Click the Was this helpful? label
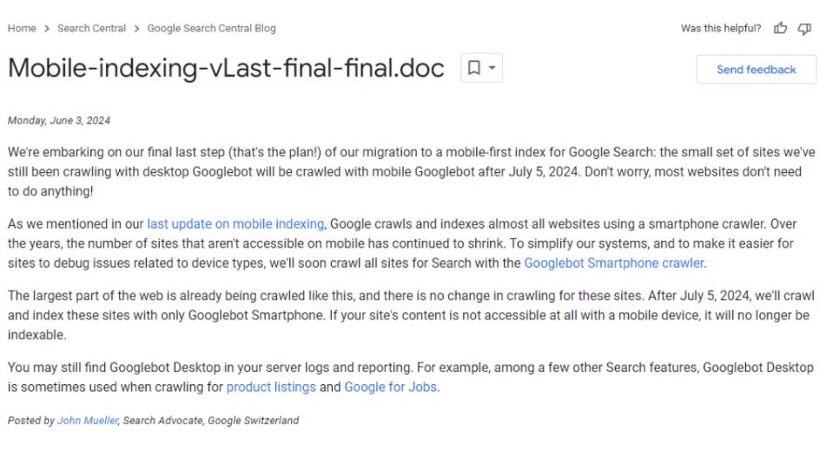 (x=721, y=29)
